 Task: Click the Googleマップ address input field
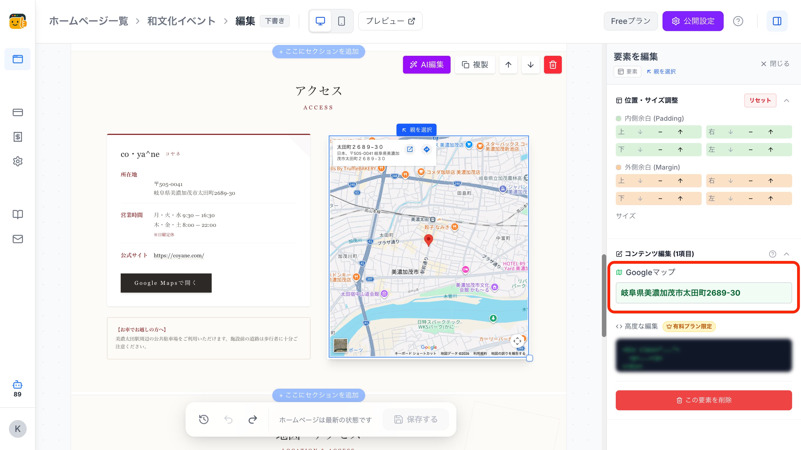click(x=704, y=293)
